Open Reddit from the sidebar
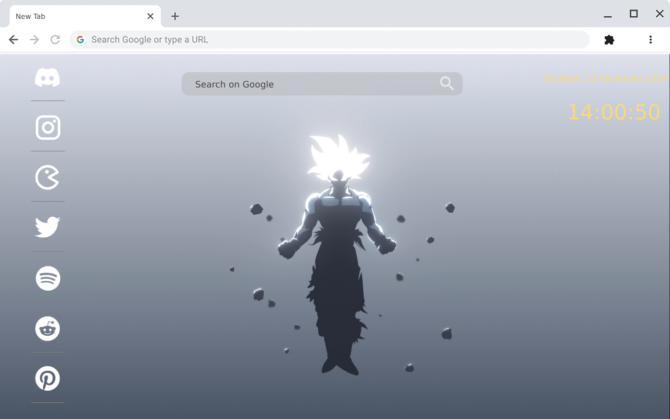The height and width of the screenshot is (419, 670). point(48,328)
